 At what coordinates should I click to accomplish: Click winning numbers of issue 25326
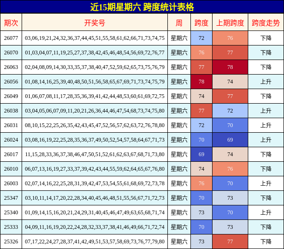[x=95, y=241]
